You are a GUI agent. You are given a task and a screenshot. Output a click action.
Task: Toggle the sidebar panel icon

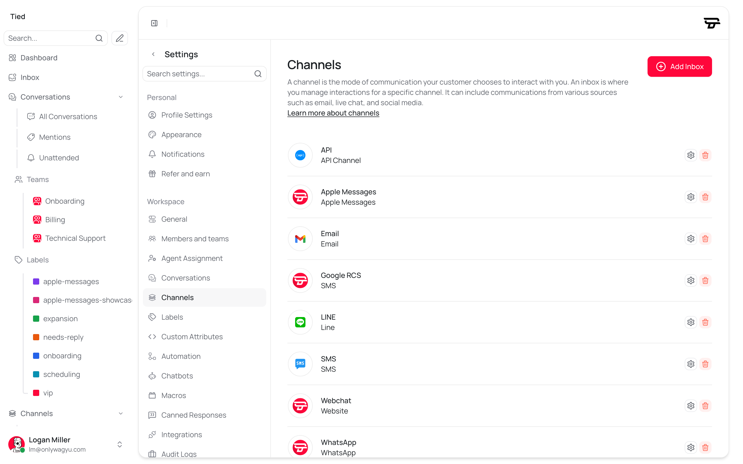(x=154, y=23)
